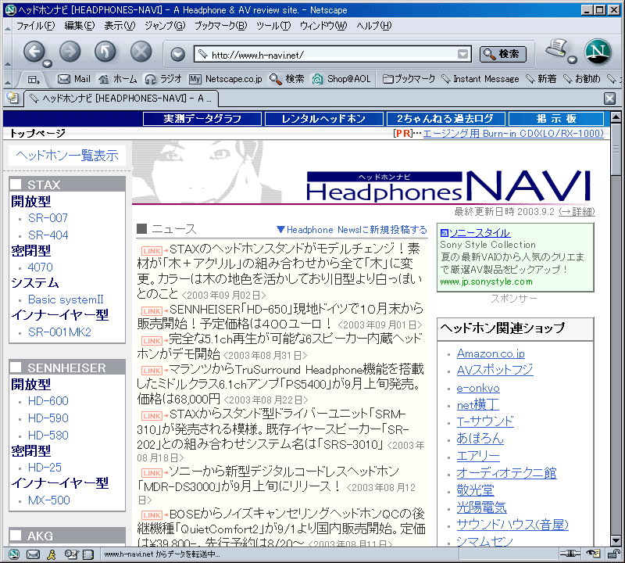Click the round down-arrow button left of the address field
This screenshot has height=563, width=625.
178,54
